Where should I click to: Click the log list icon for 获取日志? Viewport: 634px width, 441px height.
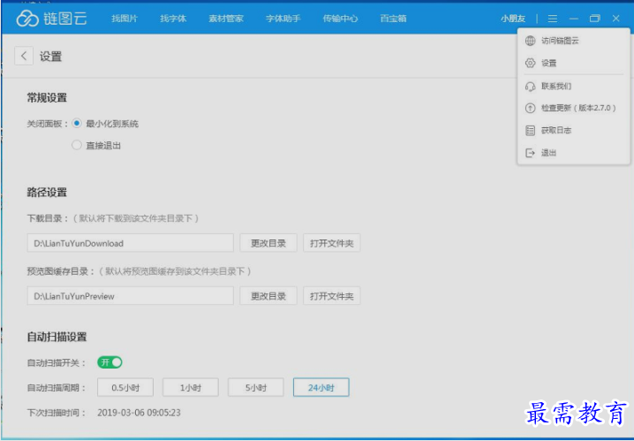(x=530, y=130)
